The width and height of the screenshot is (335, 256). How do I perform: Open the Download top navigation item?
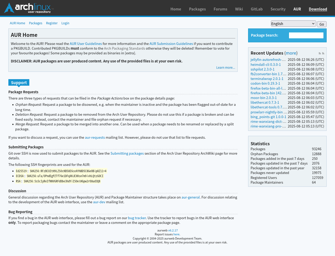(x=318, y=9)
